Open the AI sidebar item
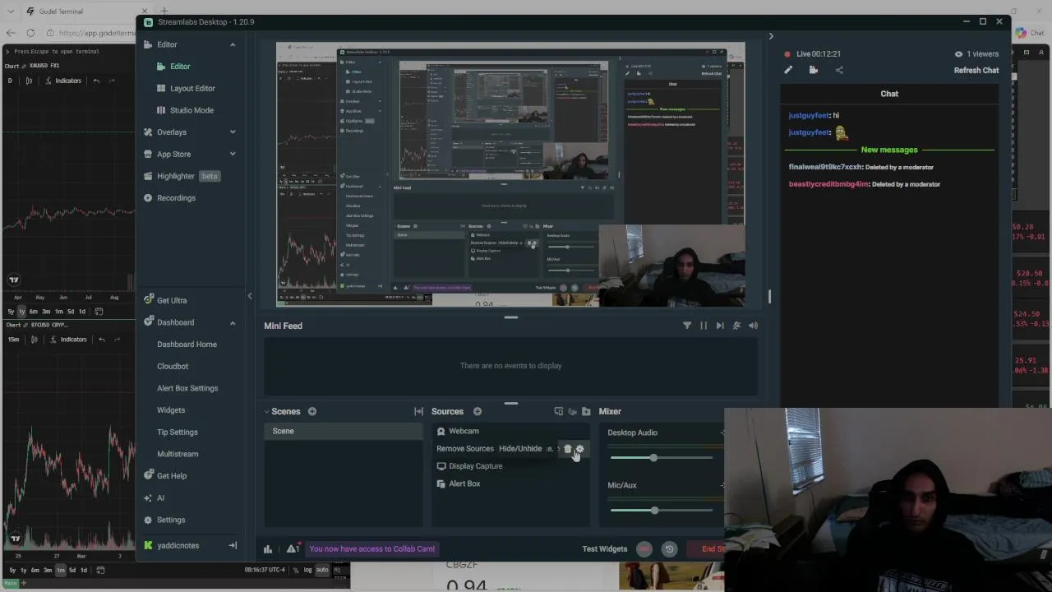1052x592 pixels. (x=160, y=498)
